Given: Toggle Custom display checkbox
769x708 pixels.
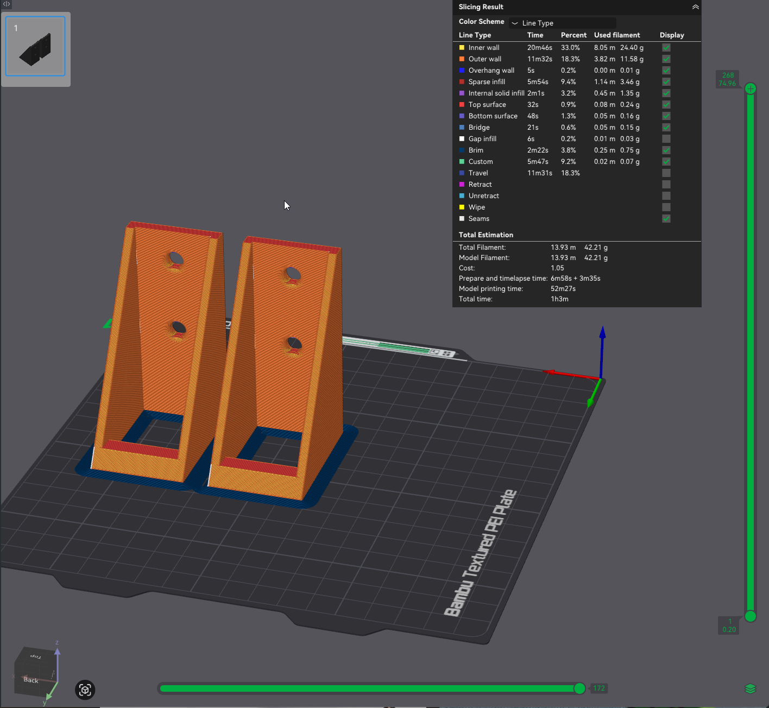Looking at the screenshot, I should (x=666, y=162).
